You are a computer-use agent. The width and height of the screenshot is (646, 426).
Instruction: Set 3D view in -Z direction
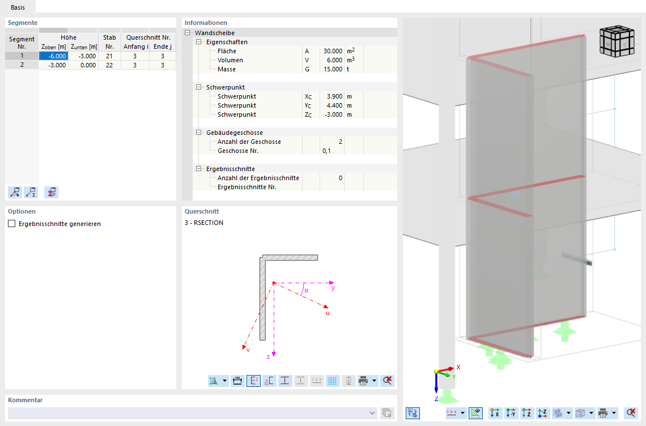point(543,413)
